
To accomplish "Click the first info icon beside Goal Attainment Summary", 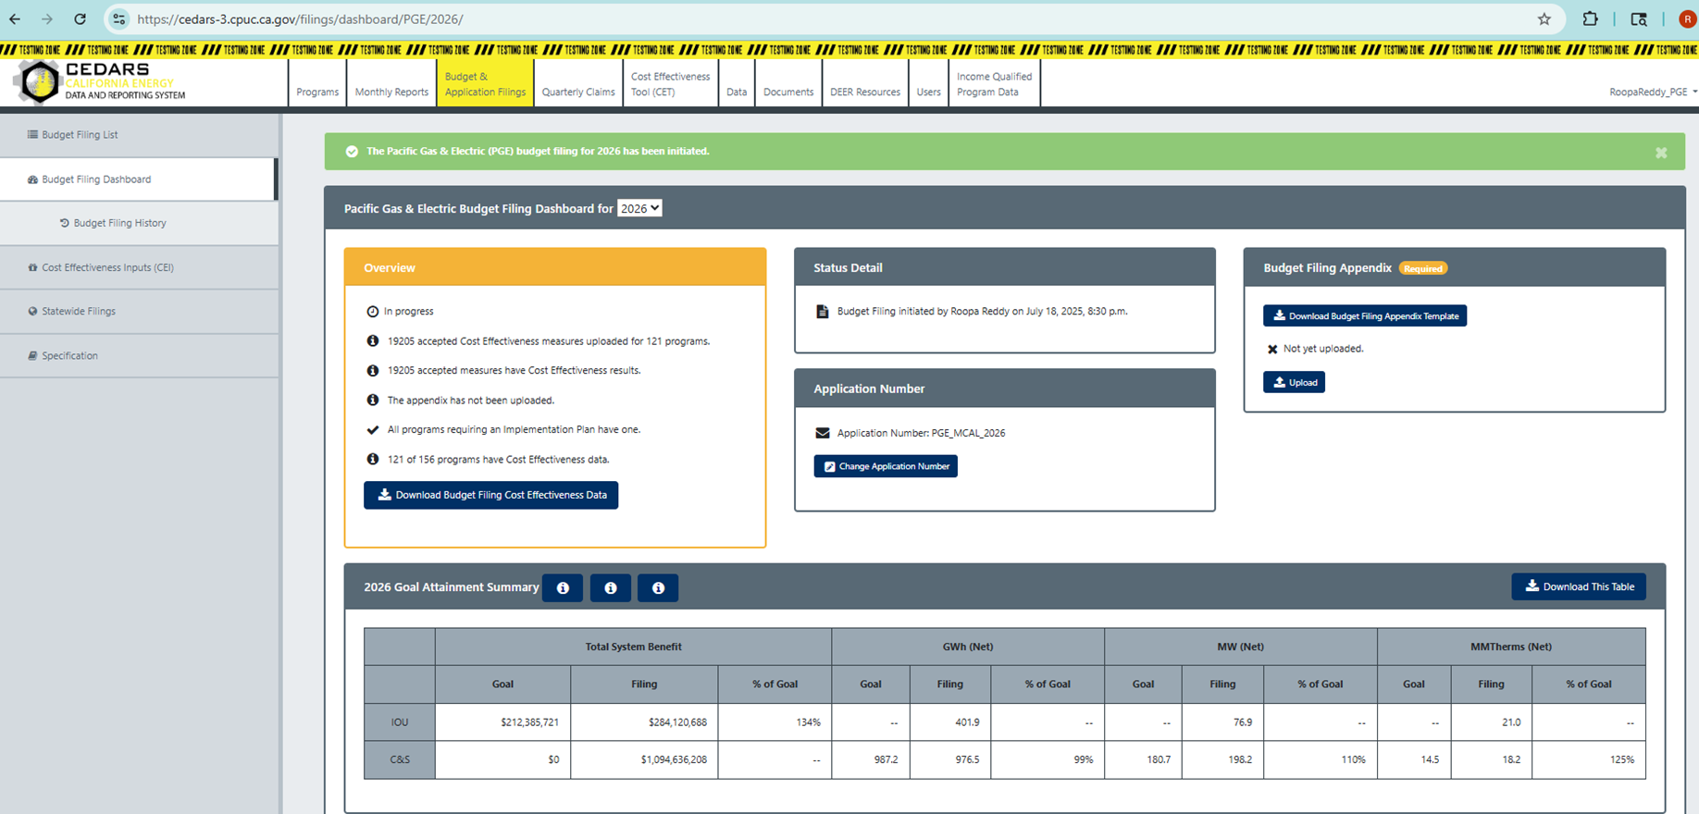I will [563, 587].
